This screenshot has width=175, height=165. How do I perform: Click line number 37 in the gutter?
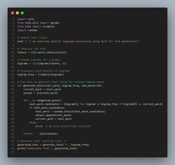point(13,152)
